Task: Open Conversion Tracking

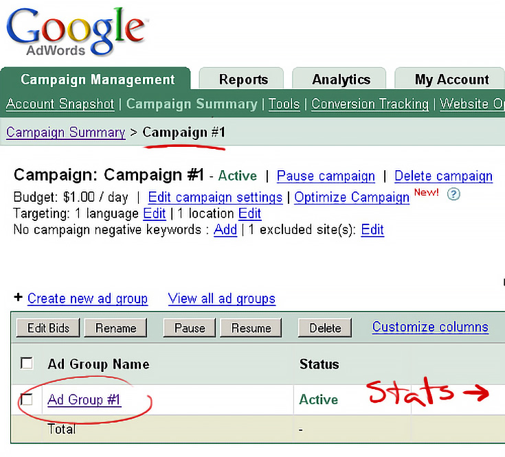Action: click(x=370, y=104)
